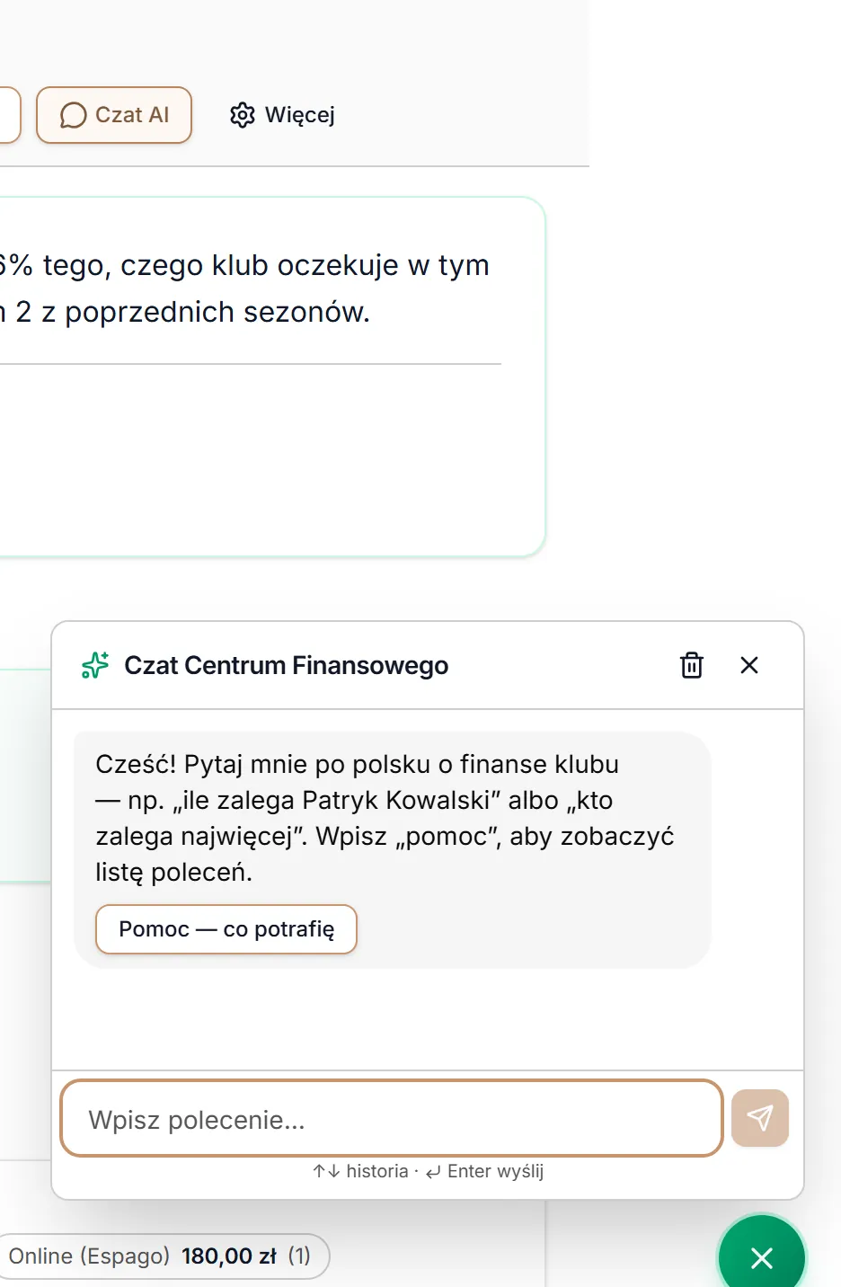
Task: Click the 'Pomoc — co potrafię' button
Action: [x=226, y=929]
